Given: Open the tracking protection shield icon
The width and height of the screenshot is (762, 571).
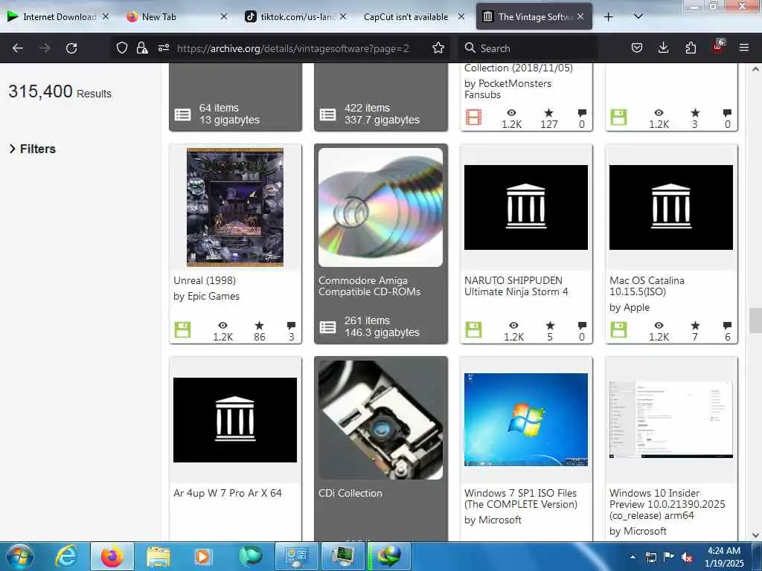Looking at the screenshot, I should (x=122, y=48).
